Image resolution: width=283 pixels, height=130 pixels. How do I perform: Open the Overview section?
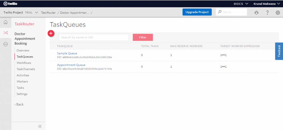point(23,50)
